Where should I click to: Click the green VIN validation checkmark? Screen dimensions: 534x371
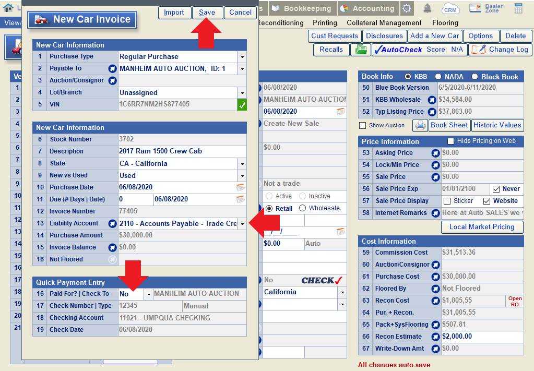pos(242,105)
